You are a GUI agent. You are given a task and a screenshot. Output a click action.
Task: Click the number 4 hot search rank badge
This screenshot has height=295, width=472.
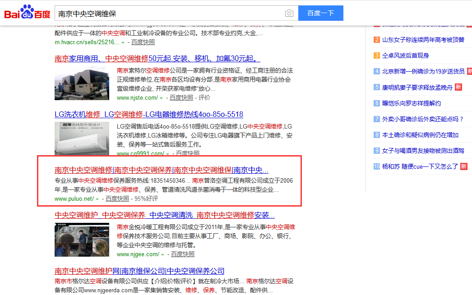tap(377, 71)
